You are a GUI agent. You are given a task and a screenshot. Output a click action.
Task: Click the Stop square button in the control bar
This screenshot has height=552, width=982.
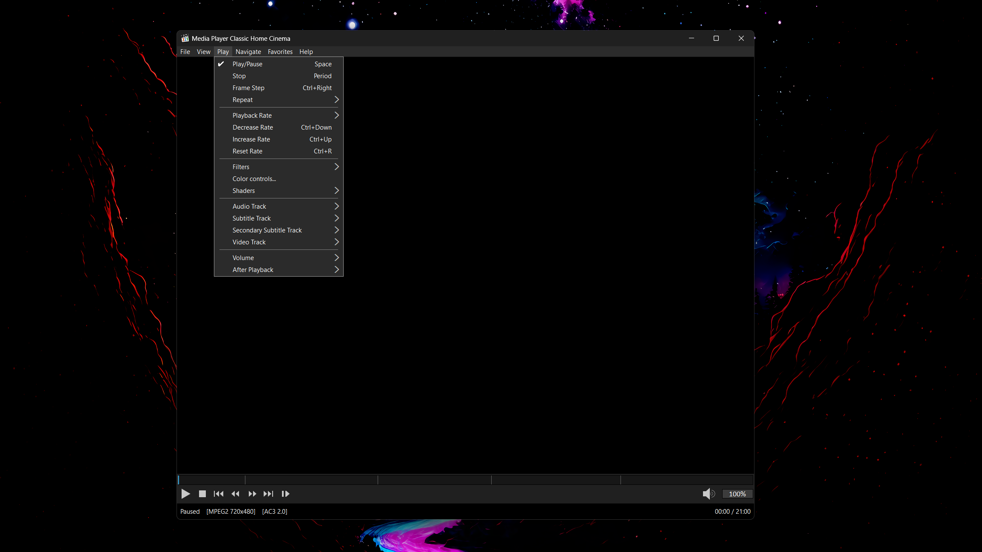(x=202, y=494)
